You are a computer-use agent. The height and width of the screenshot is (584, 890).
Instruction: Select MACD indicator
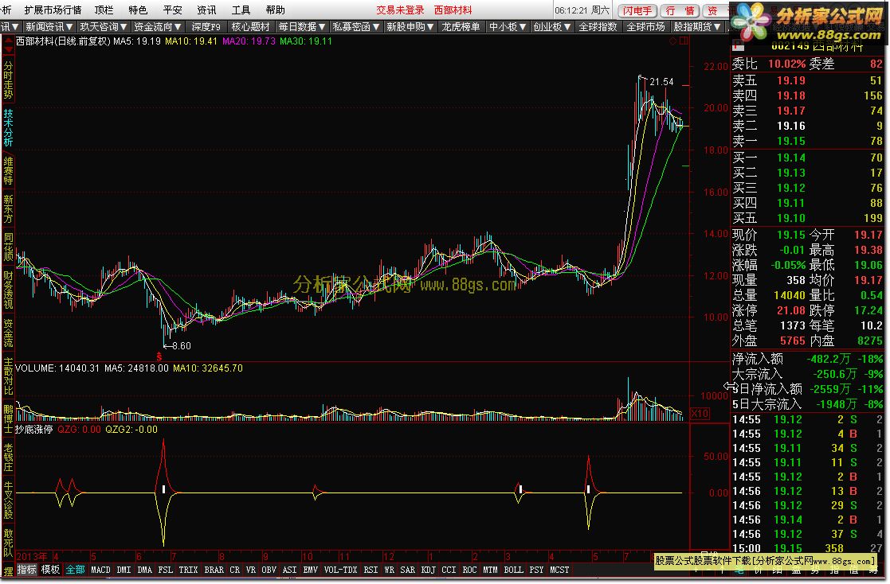coord(100,569)
